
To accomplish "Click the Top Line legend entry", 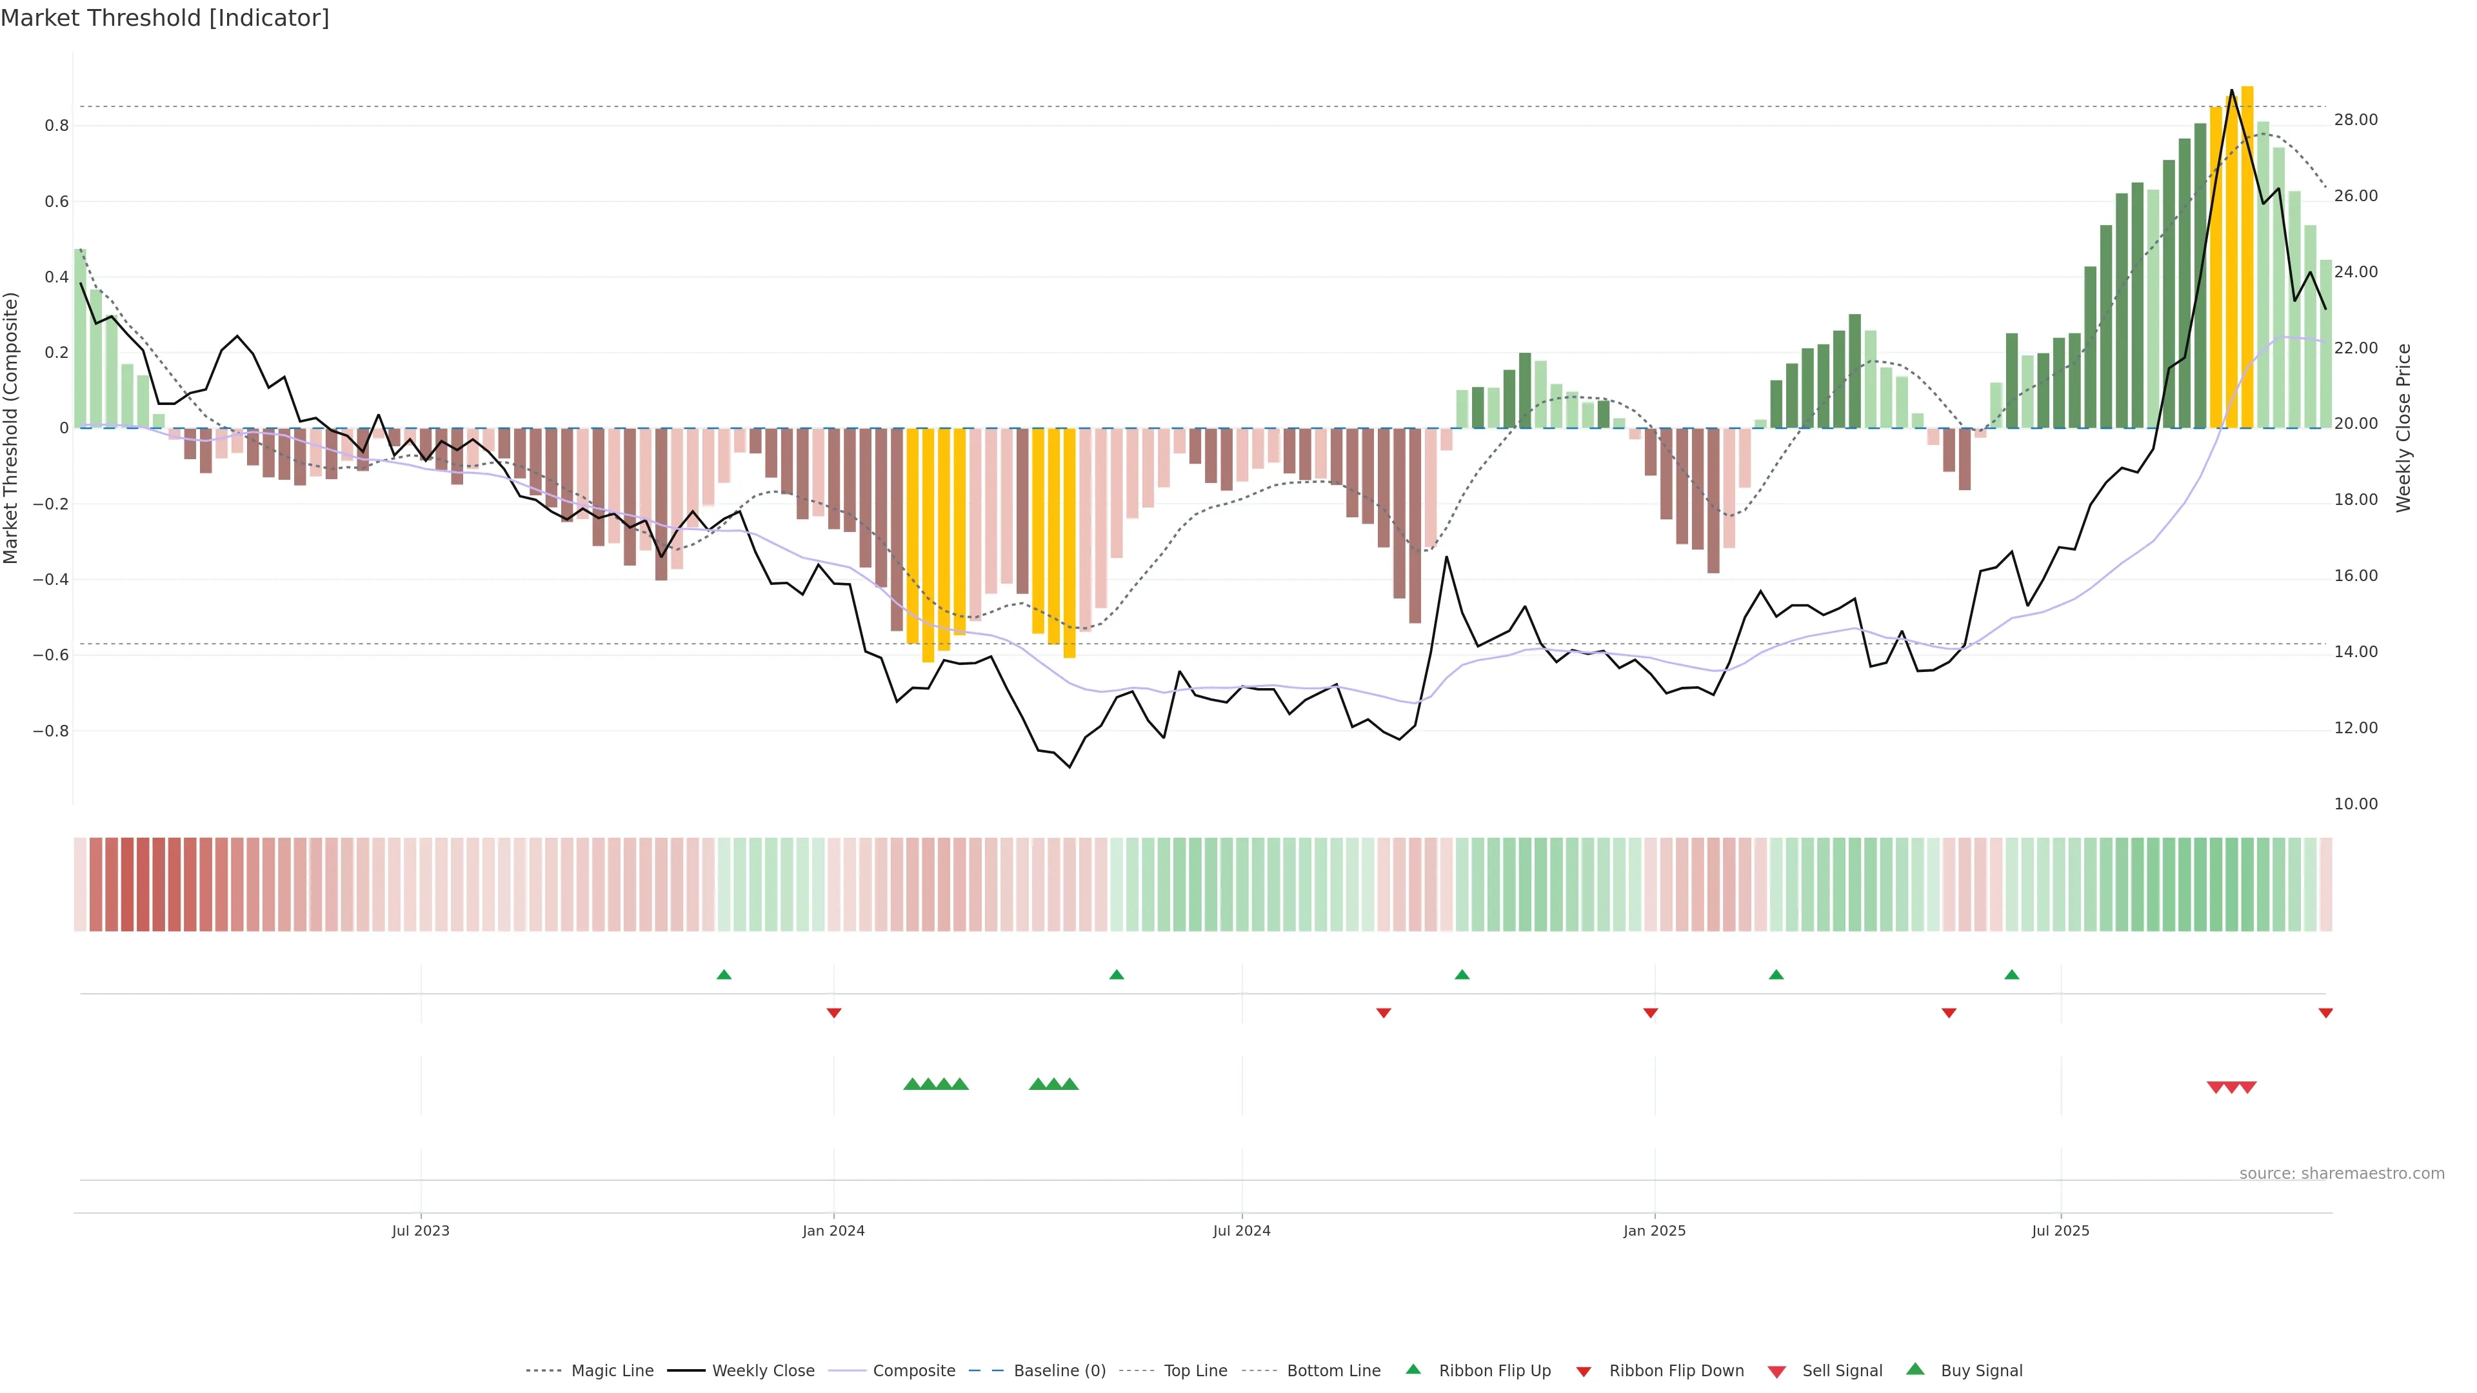I will point(1195,1370).
